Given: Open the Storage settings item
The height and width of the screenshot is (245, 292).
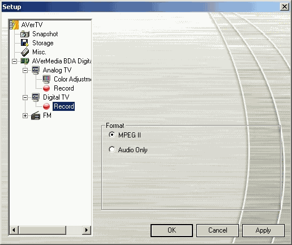Looking at the screenshot, I should coord(43,43).
